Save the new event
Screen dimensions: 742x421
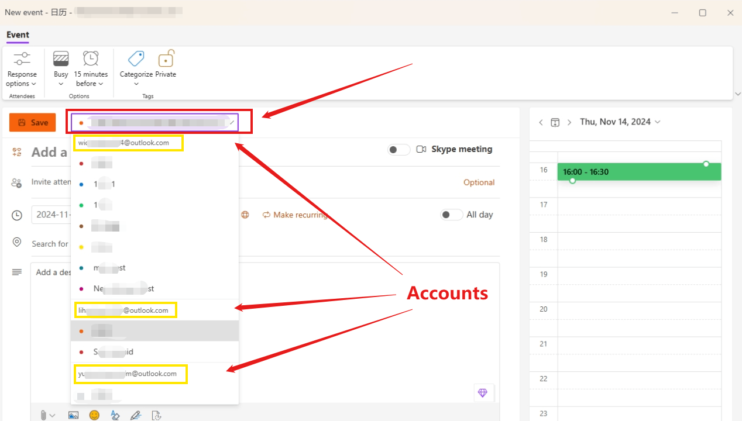[33, 123]
